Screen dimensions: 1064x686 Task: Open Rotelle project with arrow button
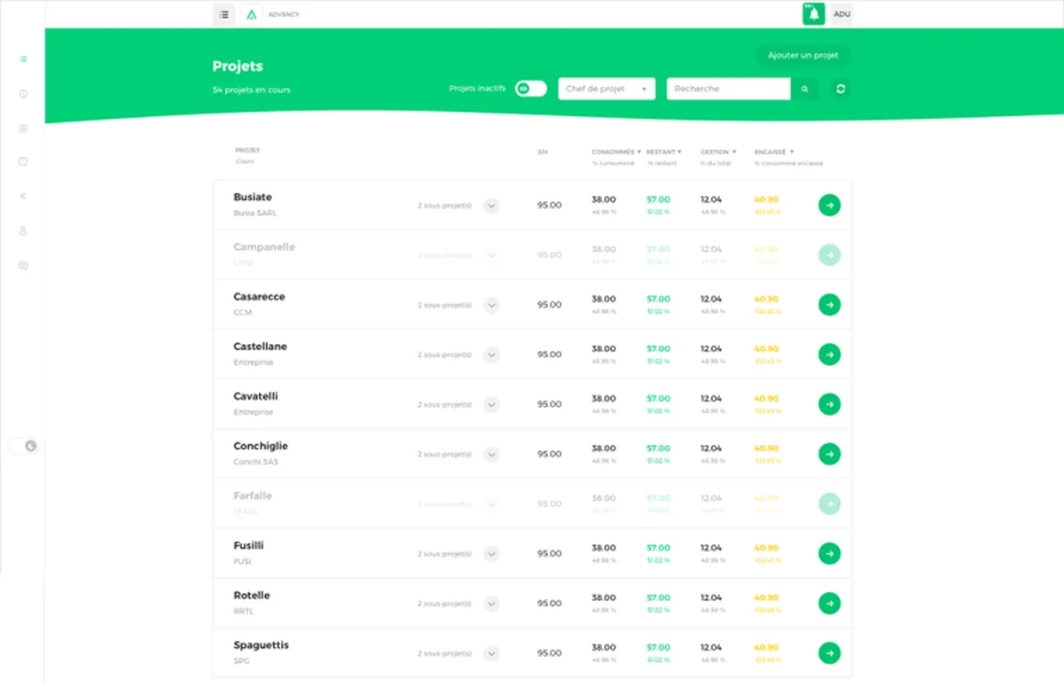[829, 604]
